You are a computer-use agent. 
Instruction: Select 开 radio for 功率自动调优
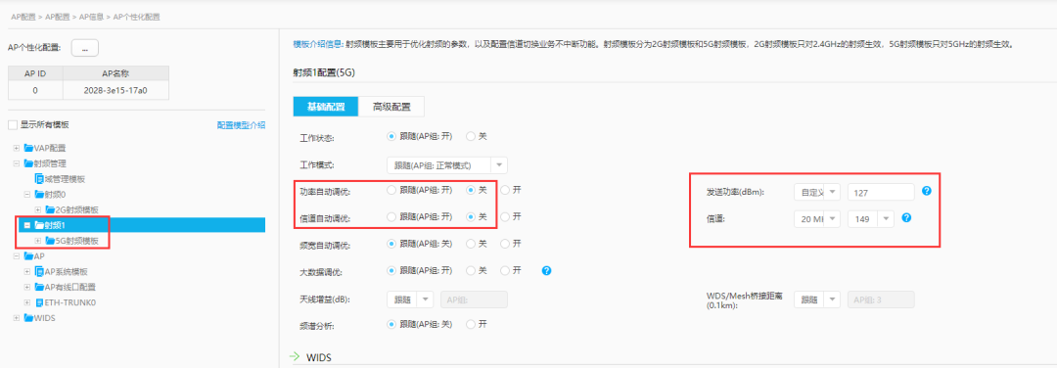coord(505,191)
